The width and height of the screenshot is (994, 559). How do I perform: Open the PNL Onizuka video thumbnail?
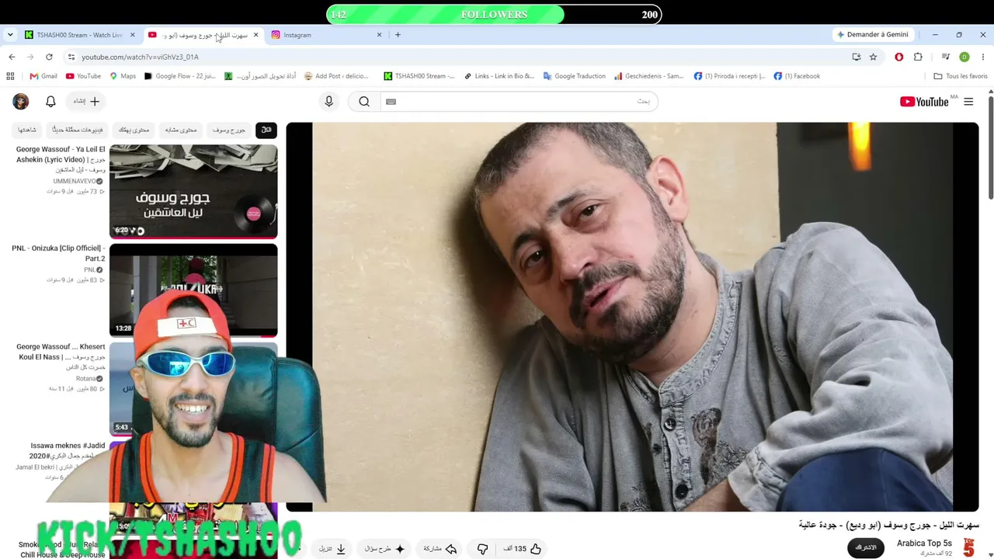pyautogui.click(x=193, y=290)
